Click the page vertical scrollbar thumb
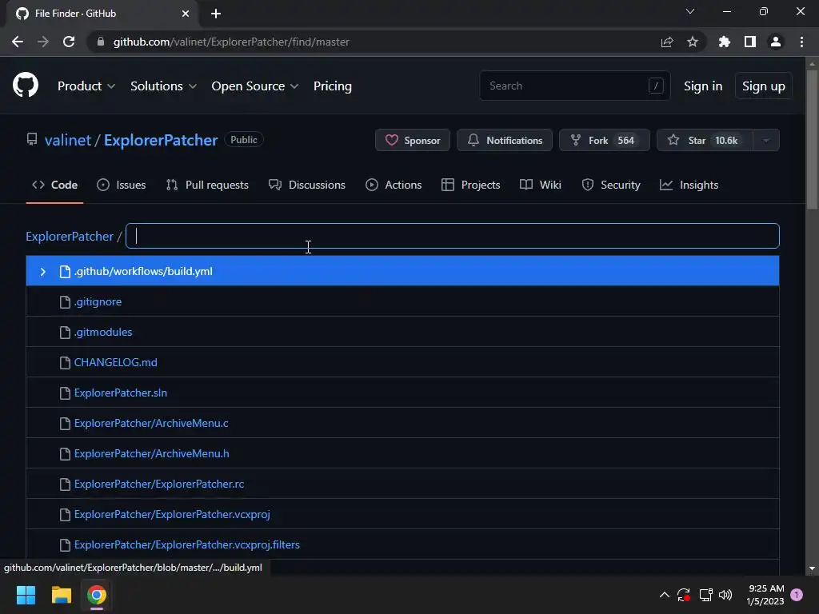This screenshot has width=819, height=614. click(x=812, y=139)
